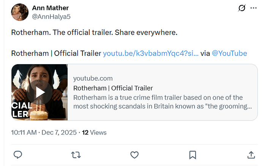Image resolution: width=262 pixels, height=166 pixels.
Task: Bookmark this post
Action: point(193,155)
